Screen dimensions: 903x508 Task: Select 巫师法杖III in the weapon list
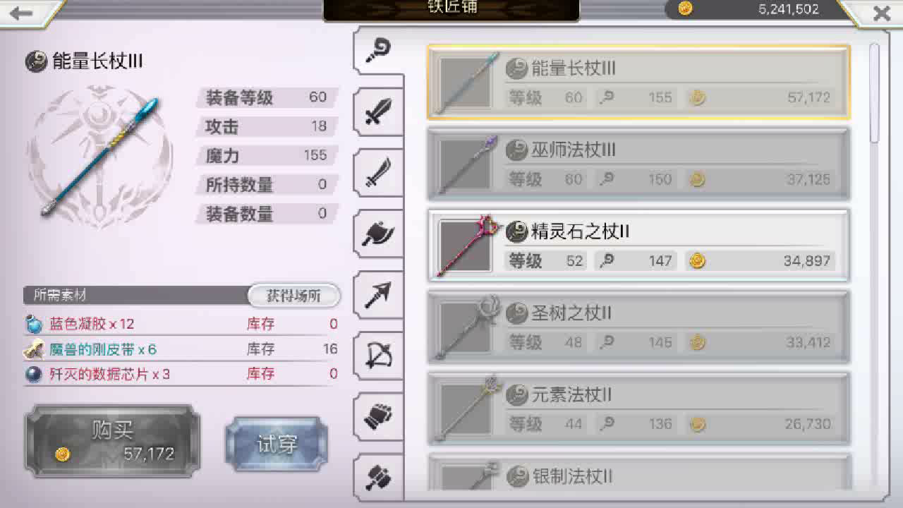pos(638,164)
